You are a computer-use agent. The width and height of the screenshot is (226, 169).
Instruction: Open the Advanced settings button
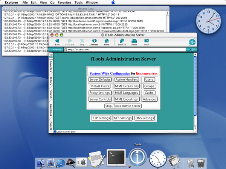pos(150,99)
